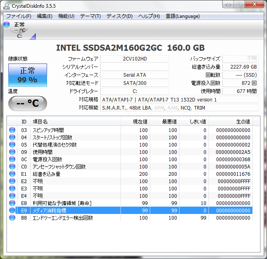Screen dimensions: 267x259
Task: Click status orb for attribute 03 spin-up time
Action: (12, 130)
